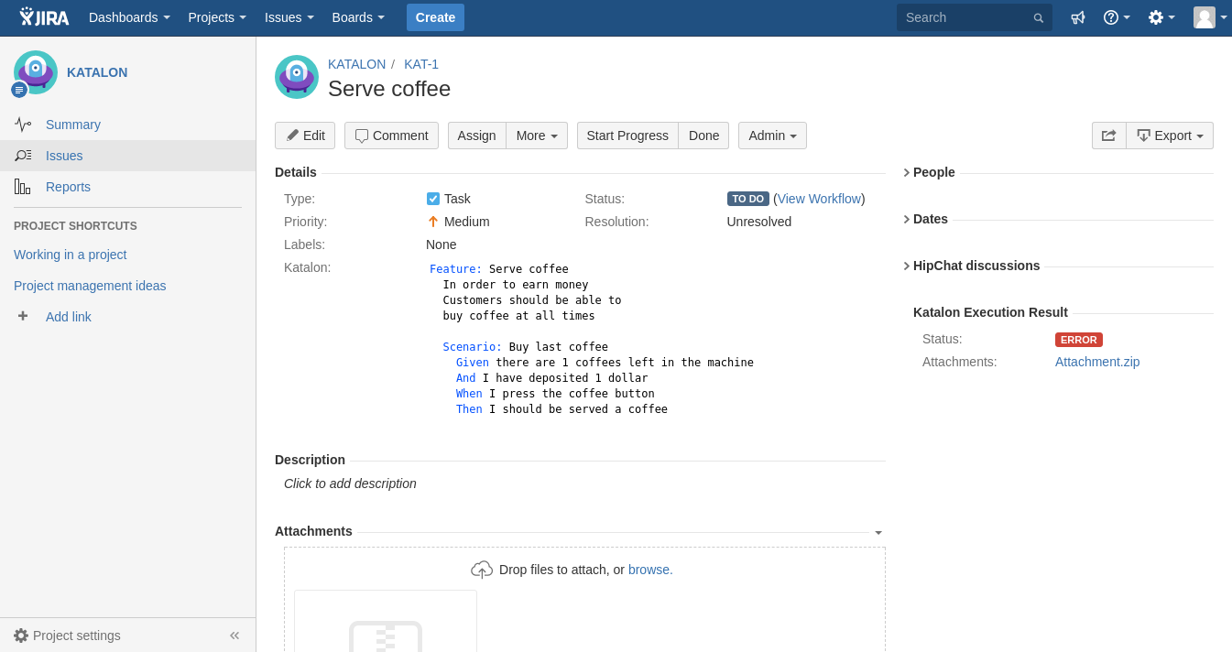Click the share issue icon button
This screenshot has width=1232, height=652.
coord(1108,136)
